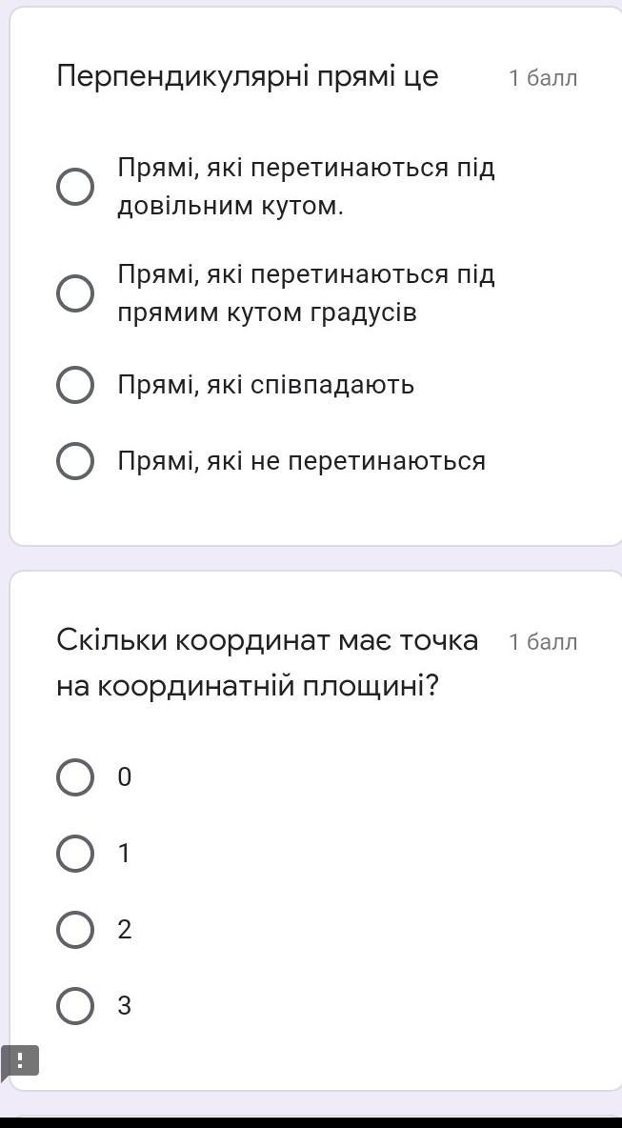
Task: Select radio circle for 'перетинаються під довільним кутом'
Action: (75, 188)
